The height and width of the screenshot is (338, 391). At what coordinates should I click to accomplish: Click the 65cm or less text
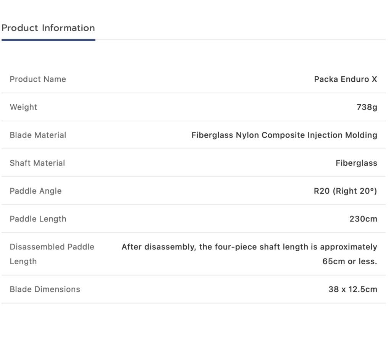349,262
